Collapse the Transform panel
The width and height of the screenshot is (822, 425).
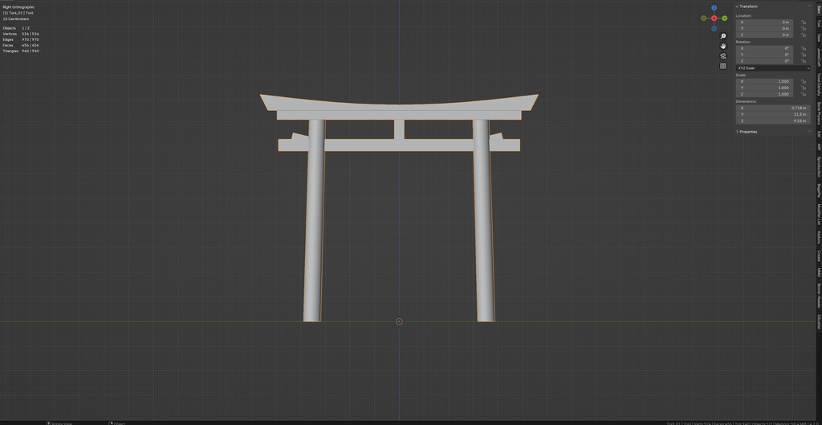click(737, 6)
